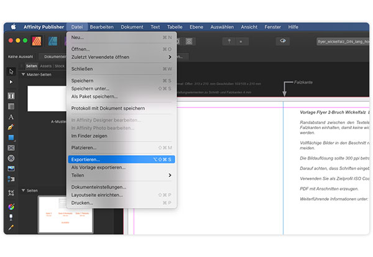Close the open Datei menu title
The height and width of the screenshot is (257, 373).
pyautogui.click(x=77, y=27)
